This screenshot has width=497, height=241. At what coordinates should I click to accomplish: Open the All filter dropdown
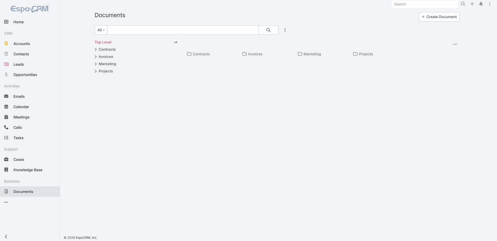click(101, 30)
